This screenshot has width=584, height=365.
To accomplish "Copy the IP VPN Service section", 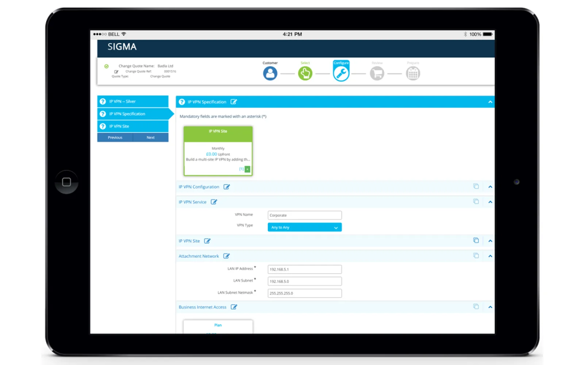I will click(476, 201).
